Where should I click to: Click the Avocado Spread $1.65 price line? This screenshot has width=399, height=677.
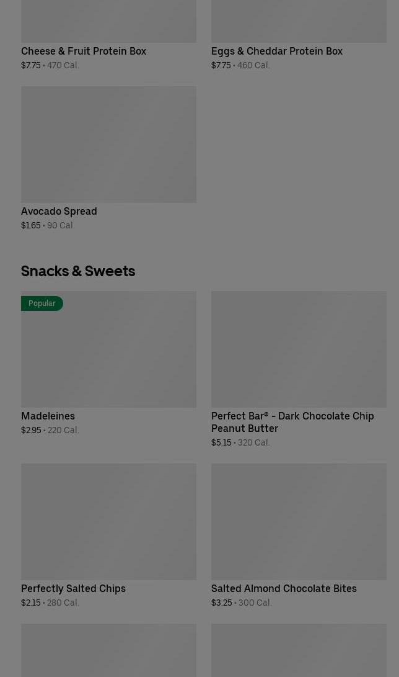tap(48, 225)
